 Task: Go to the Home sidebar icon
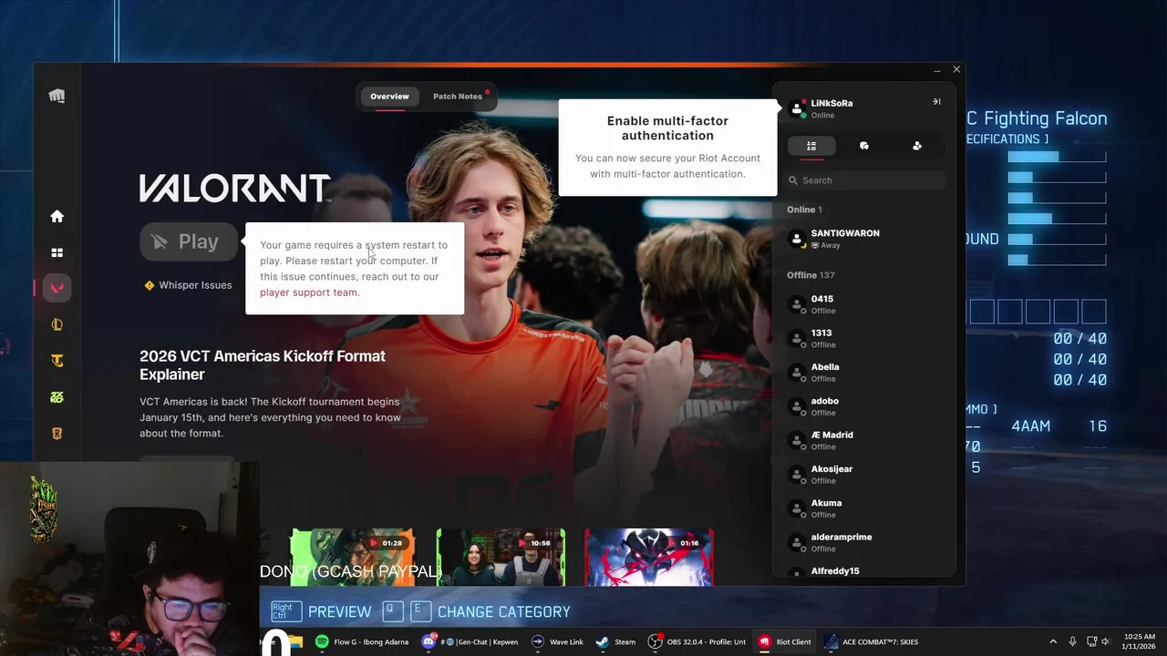tap(57, 216)
